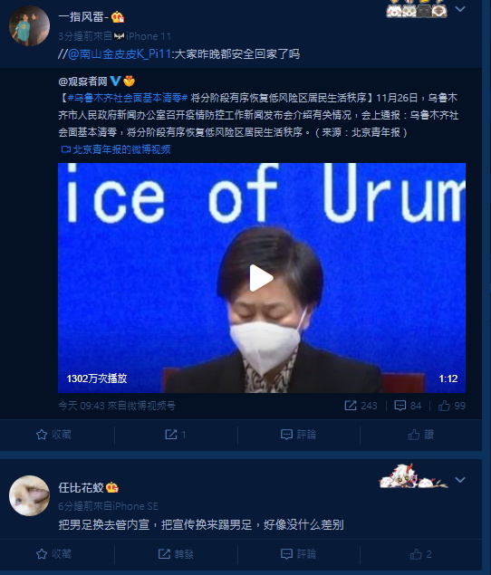The width and height of the screenshot is (491, 575).
Task: Open hashtag #乌鲁木齐社会面基本清零#
Action: (x=128, y=98)
